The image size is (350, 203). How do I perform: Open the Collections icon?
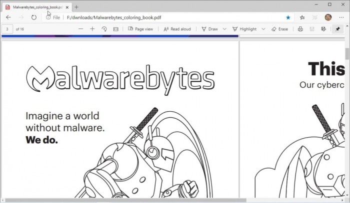pyautogui.click(x=314, y=17)
